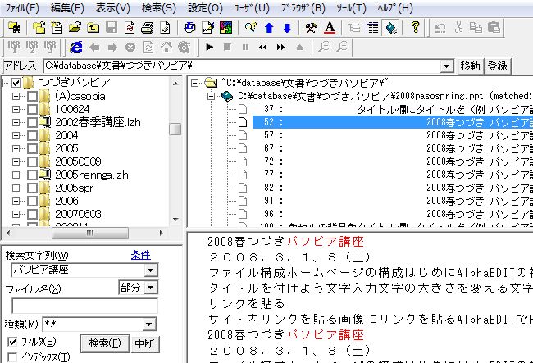Click the Internet Explorer browser icon
This screenshot has width=533, height=363.
click(x=76, y=47)
